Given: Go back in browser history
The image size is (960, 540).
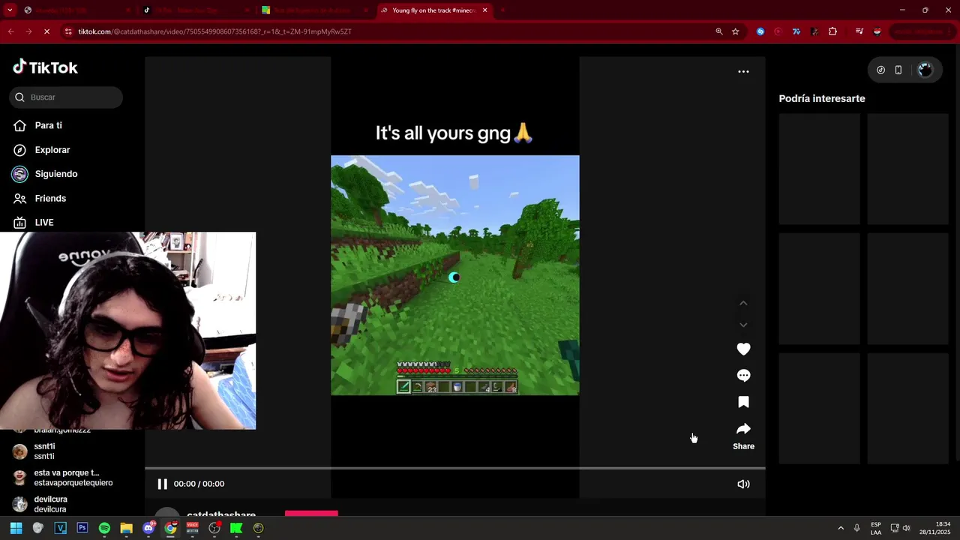Looking at the screenshot, I should point(10,31).
